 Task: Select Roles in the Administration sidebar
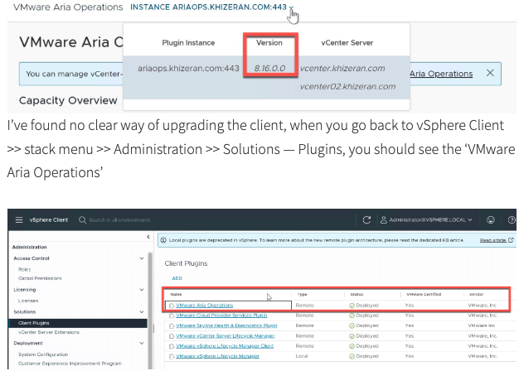click(x=25, y=269)
